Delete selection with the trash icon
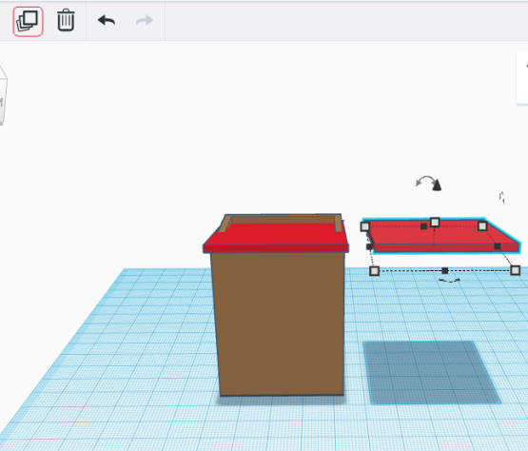528x451 pixels. (x=66, y=21)
